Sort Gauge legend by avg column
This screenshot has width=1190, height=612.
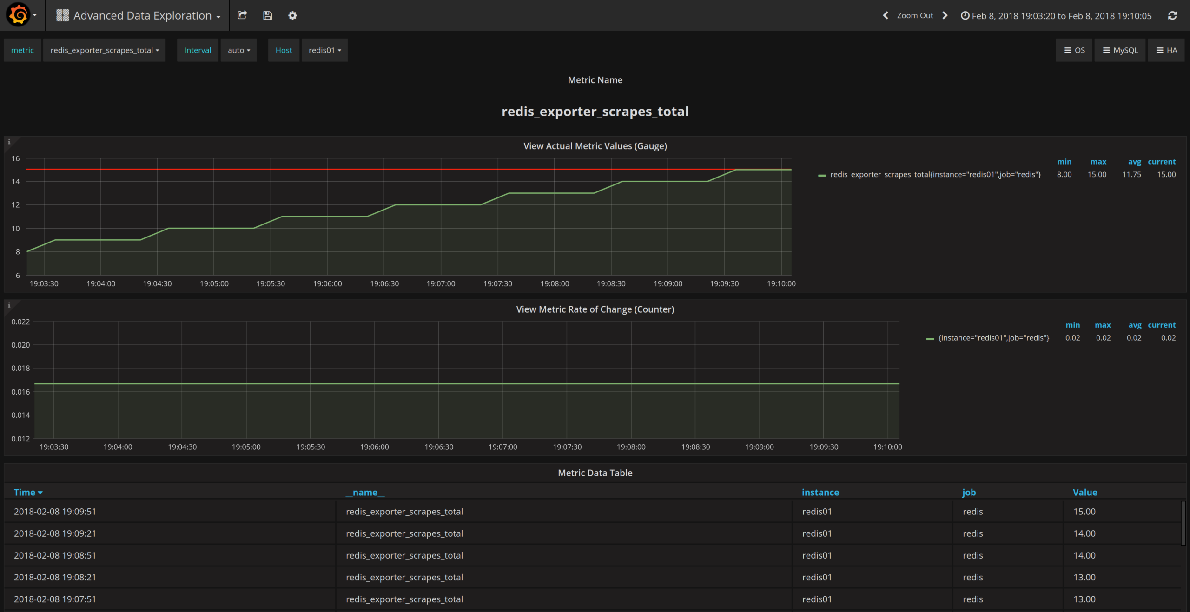1134,162
